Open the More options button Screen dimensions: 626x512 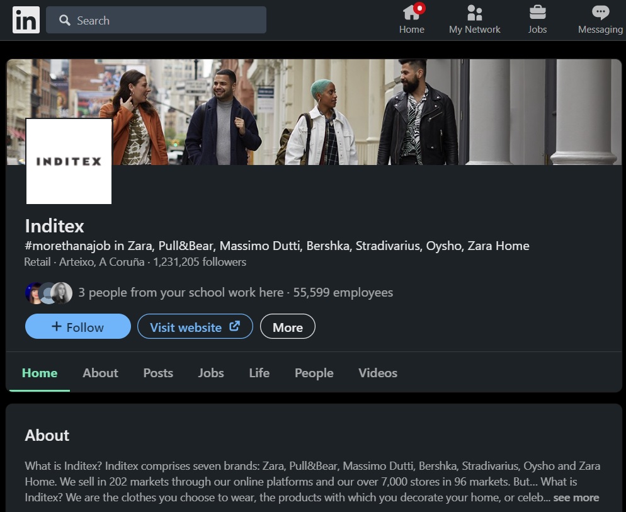pyautogui.click(x=287, y=326)
